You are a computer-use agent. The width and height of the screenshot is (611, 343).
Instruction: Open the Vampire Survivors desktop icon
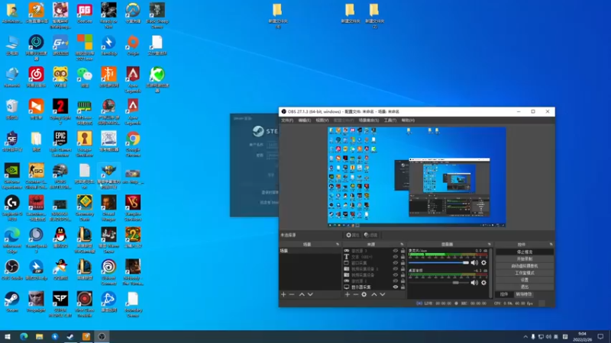tap(133, 207)
